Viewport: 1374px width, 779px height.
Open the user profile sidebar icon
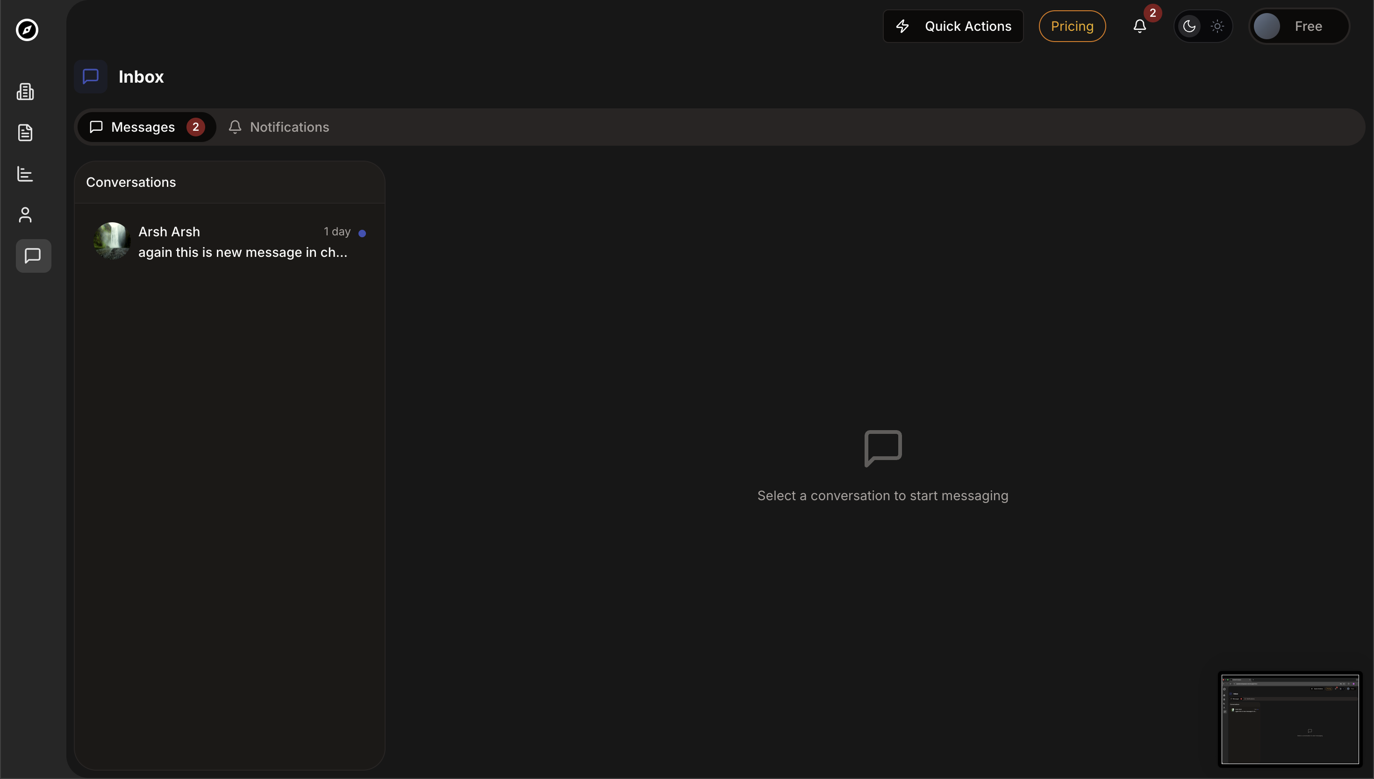[25, 215]
